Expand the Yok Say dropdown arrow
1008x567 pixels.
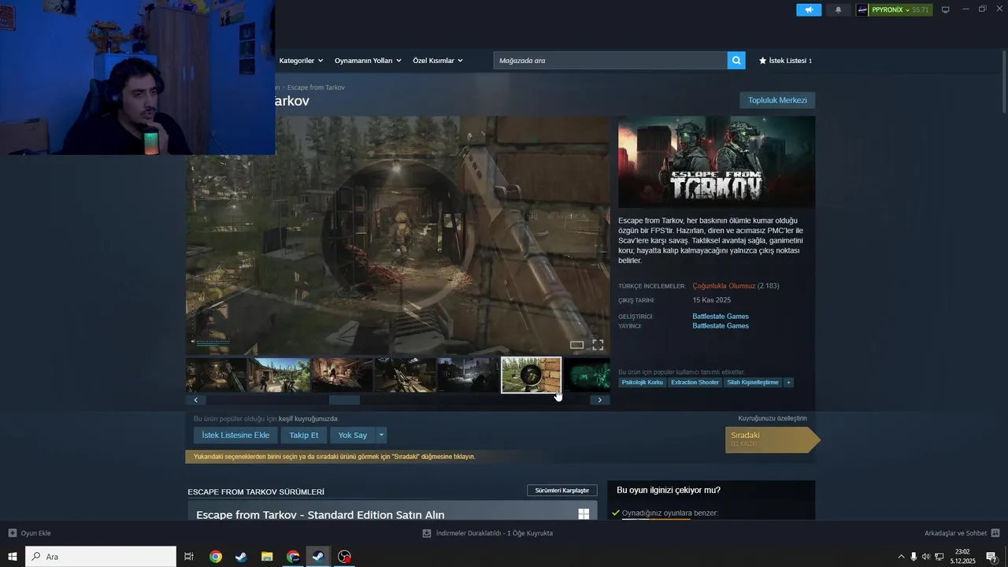pos(381,435)
